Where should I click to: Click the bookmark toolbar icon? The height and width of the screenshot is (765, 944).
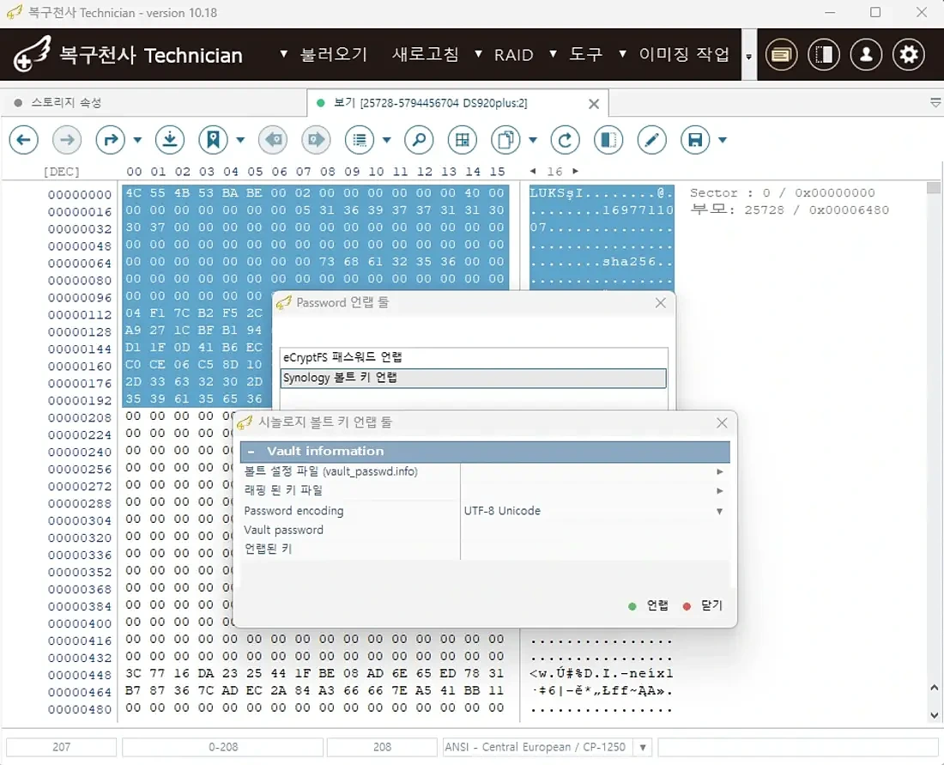coord(213,140)
